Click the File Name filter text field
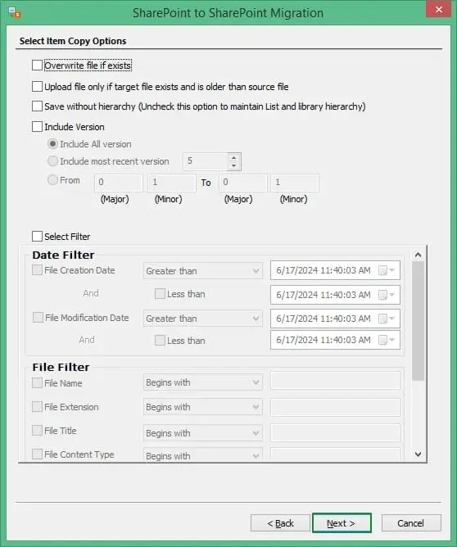The height and width of the screenshot is (547, 457). click(x=335, y=381)
